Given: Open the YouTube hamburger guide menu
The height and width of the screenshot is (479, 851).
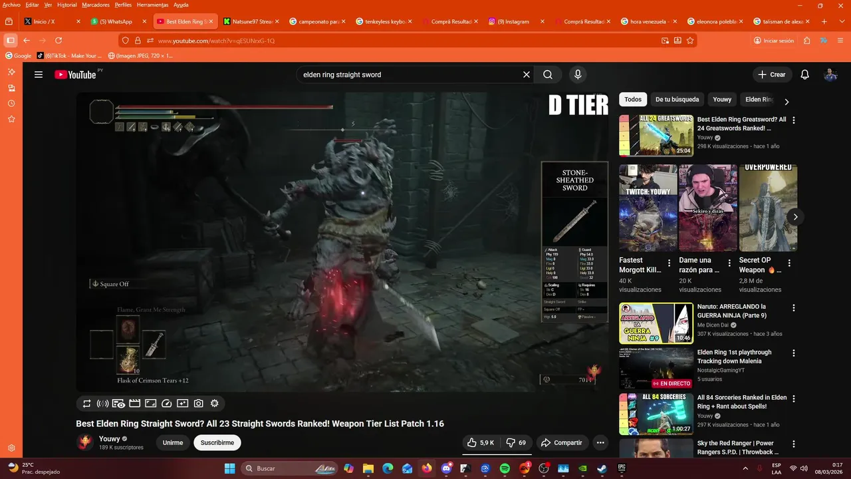Looking at the screenshot, I should (39, 75).
